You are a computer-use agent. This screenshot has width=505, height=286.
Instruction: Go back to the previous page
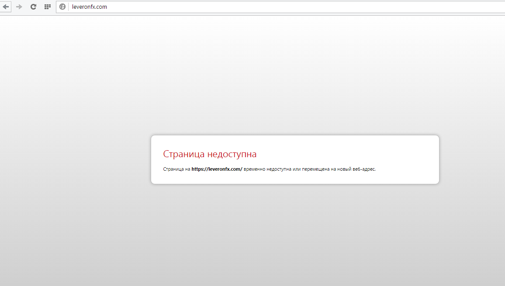(x=6, y=7)
